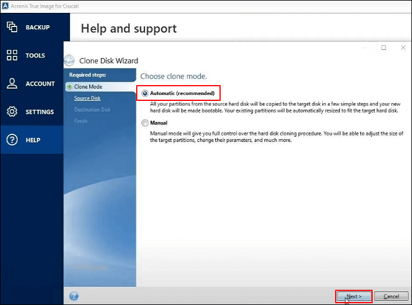
Task: Click the blue help icon at wizard bottom
Action: [x=74, y=296]
